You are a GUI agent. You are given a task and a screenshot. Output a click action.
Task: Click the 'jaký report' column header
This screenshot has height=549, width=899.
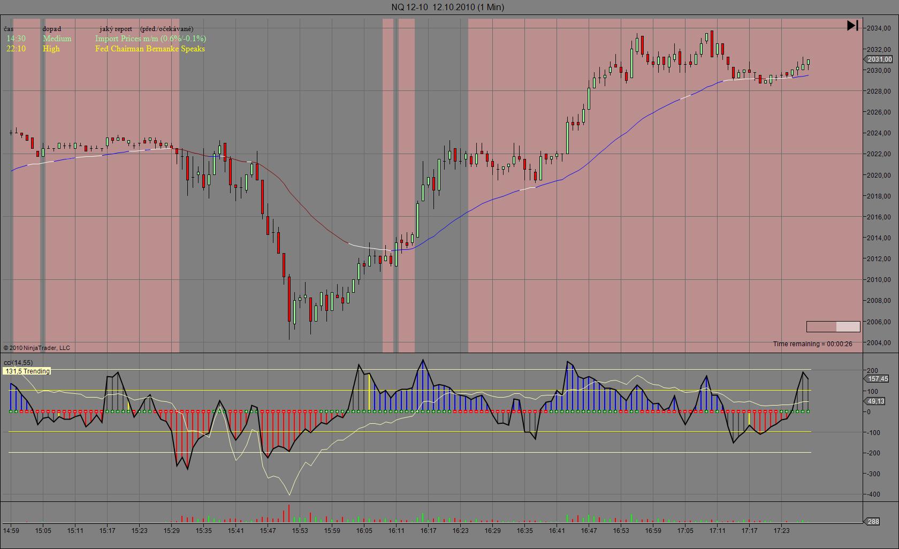(116, 29)
